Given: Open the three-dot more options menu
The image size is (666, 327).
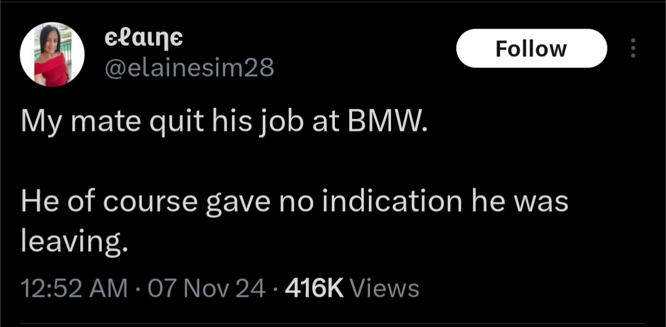Looking at the screenshot, I should pyautogui.click(x=632, y=49).
